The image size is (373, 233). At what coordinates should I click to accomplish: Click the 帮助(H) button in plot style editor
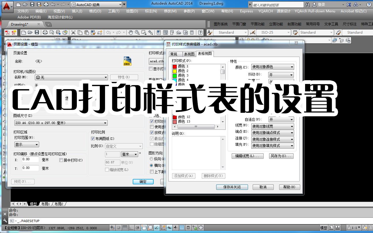coord(290,187)
